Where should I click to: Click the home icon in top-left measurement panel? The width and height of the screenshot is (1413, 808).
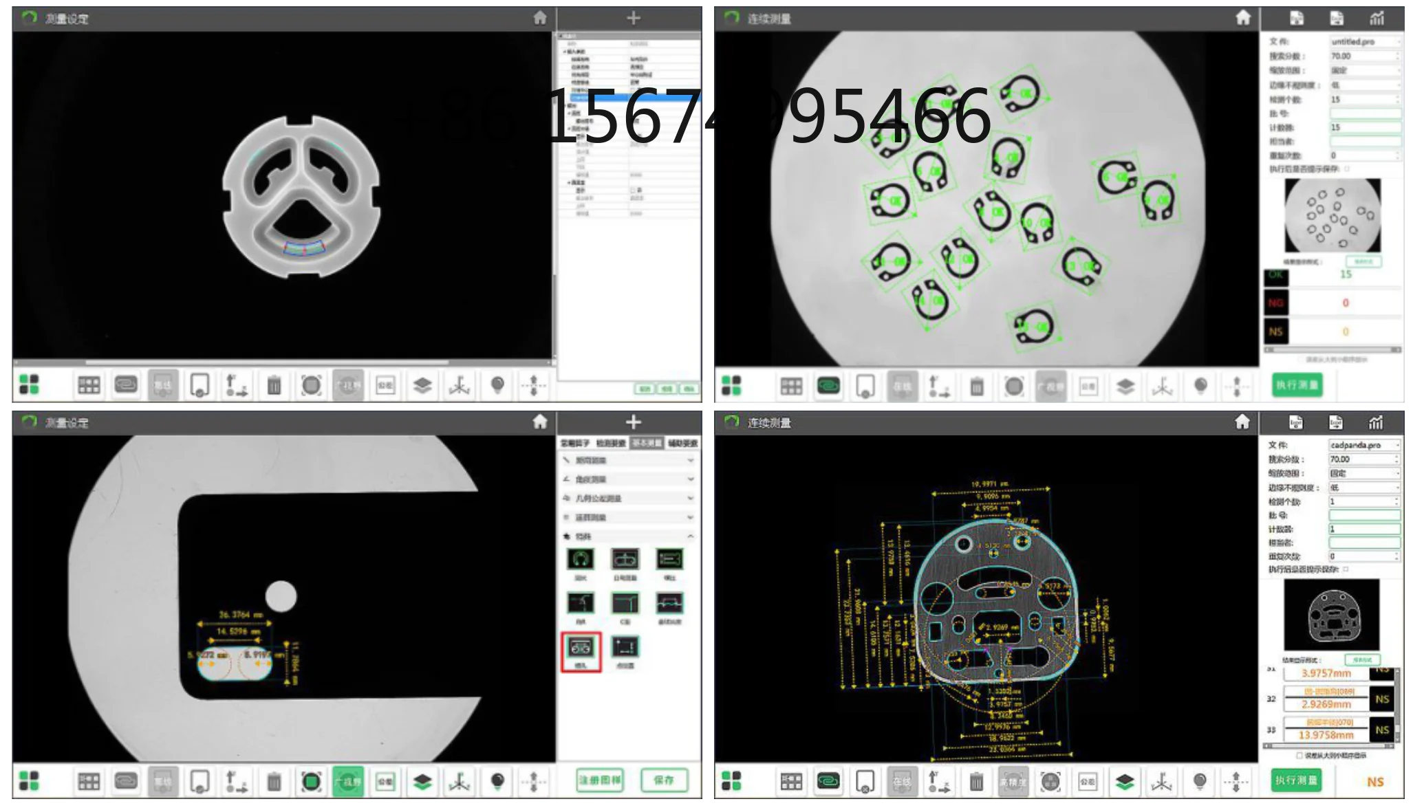(540, 18)
